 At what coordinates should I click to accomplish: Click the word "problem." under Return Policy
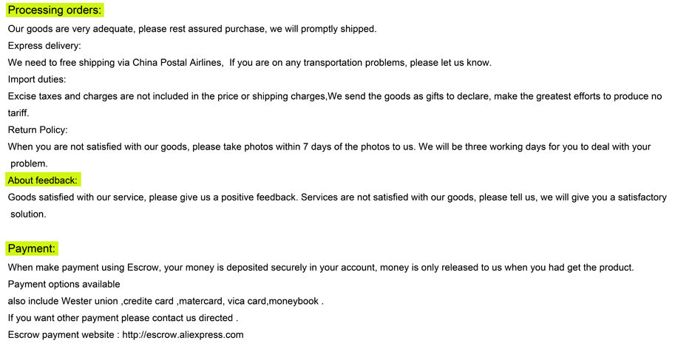29,163
